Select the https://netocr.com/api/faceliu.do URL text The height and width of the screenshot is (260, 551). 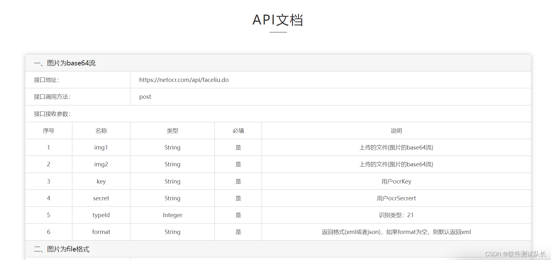(184, 80)
